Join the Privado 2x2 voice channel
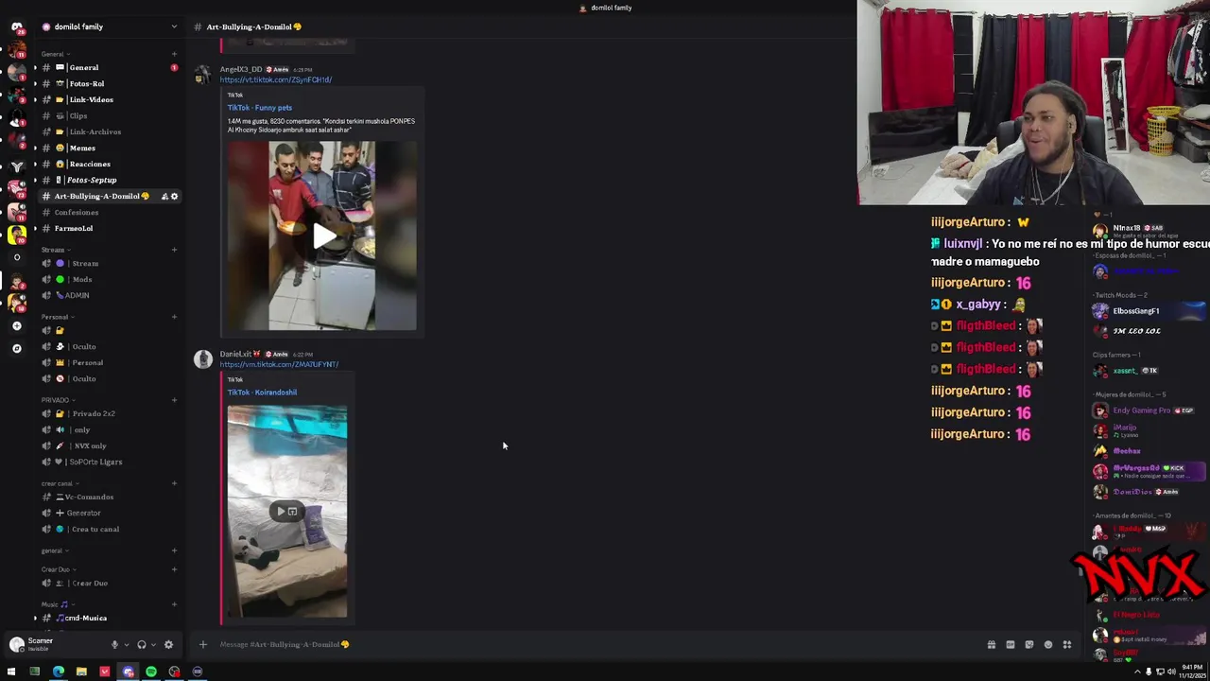1210x681 pixels. pos(108,413)
